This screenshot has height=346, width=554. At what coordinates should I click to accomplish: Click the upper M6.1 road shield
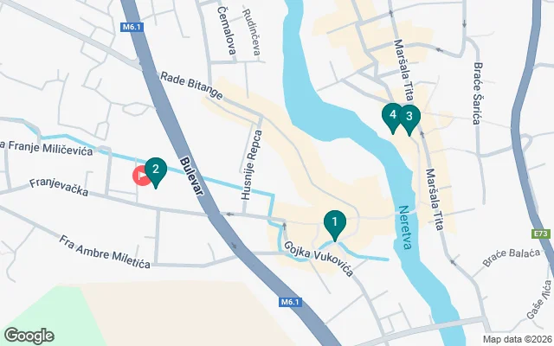(132, 27)
